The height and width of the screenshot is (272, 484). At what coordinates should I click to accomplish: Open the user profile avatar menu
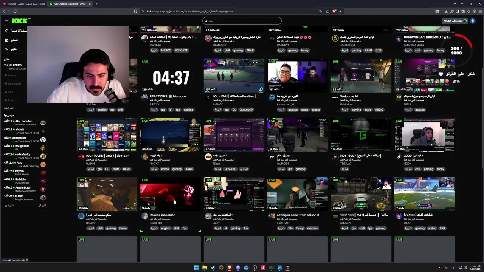473,21
